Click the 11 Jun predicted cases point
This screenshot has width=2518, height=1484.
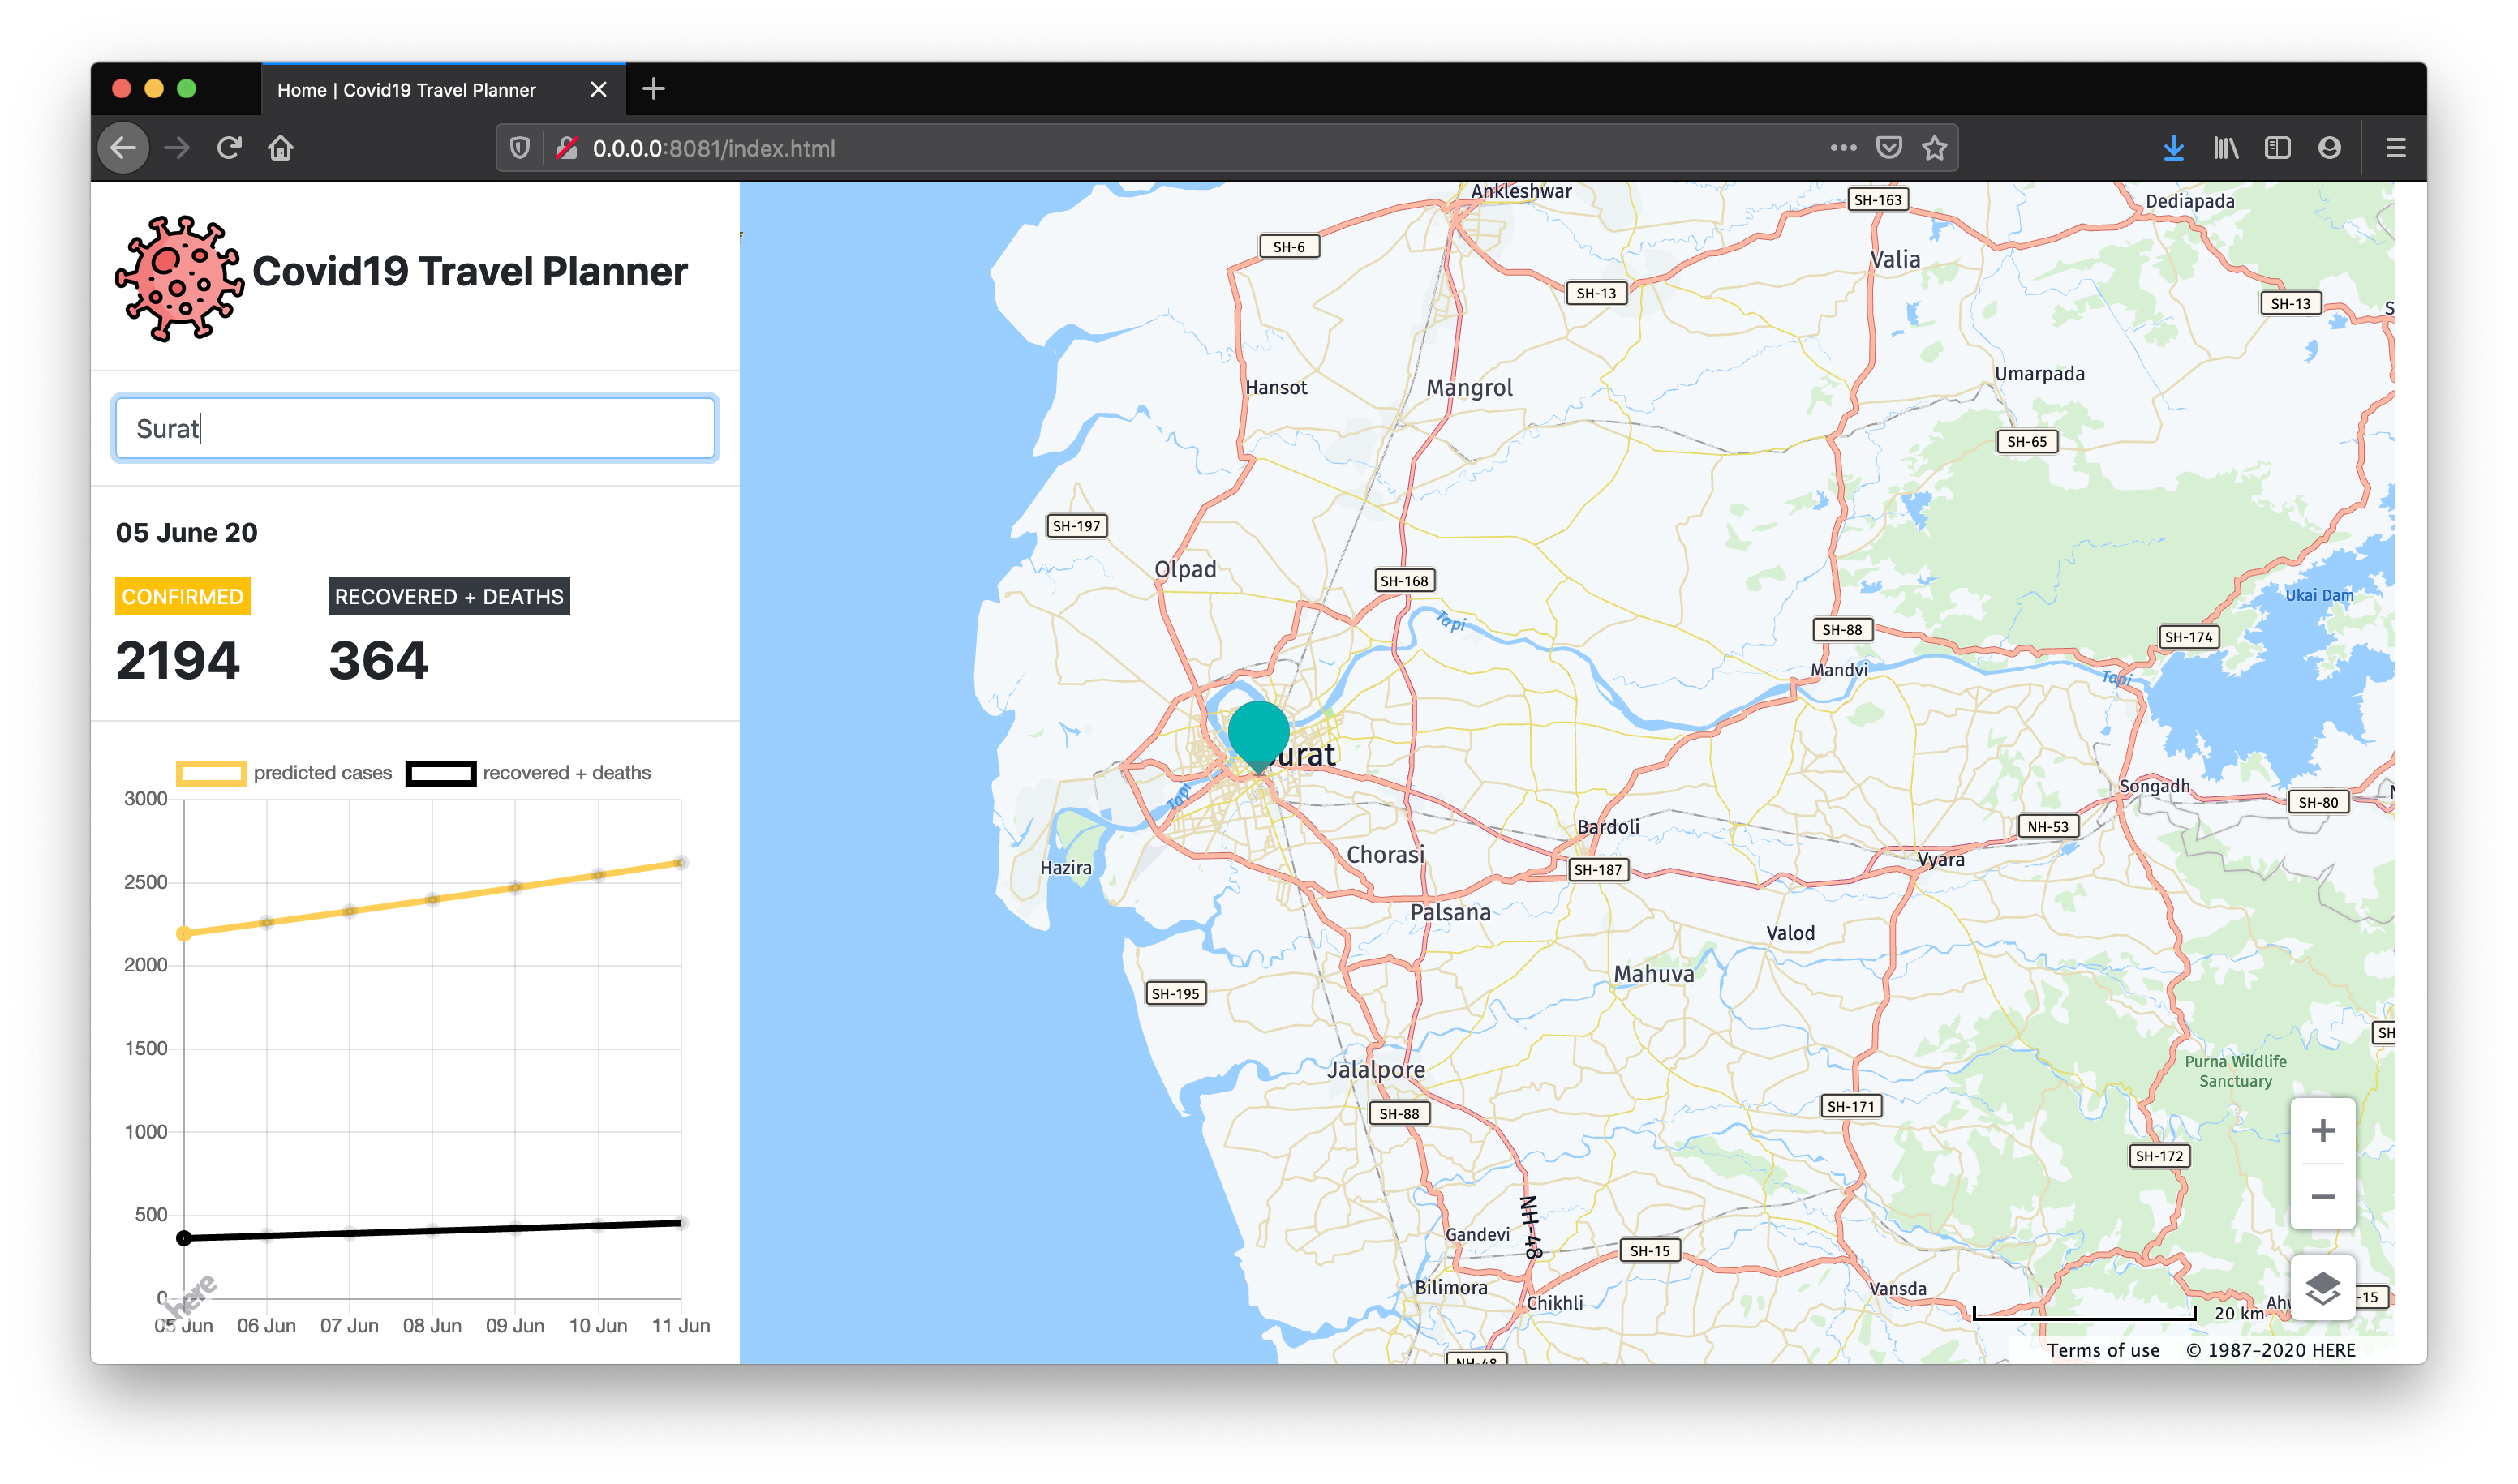click(x=681, y=862)
